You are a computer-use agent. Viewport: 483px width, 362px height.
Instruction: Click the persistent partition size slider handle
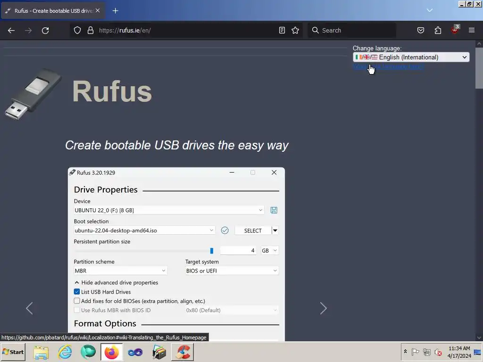coord(212,251)
